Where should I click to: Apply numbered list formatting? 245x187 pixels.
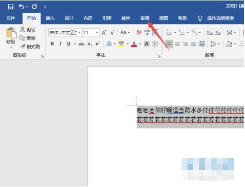click(182, 32)
